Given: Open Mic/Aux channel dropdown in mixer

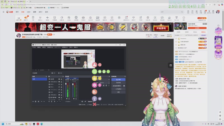Looking at the screenshot, I should 78,80.
